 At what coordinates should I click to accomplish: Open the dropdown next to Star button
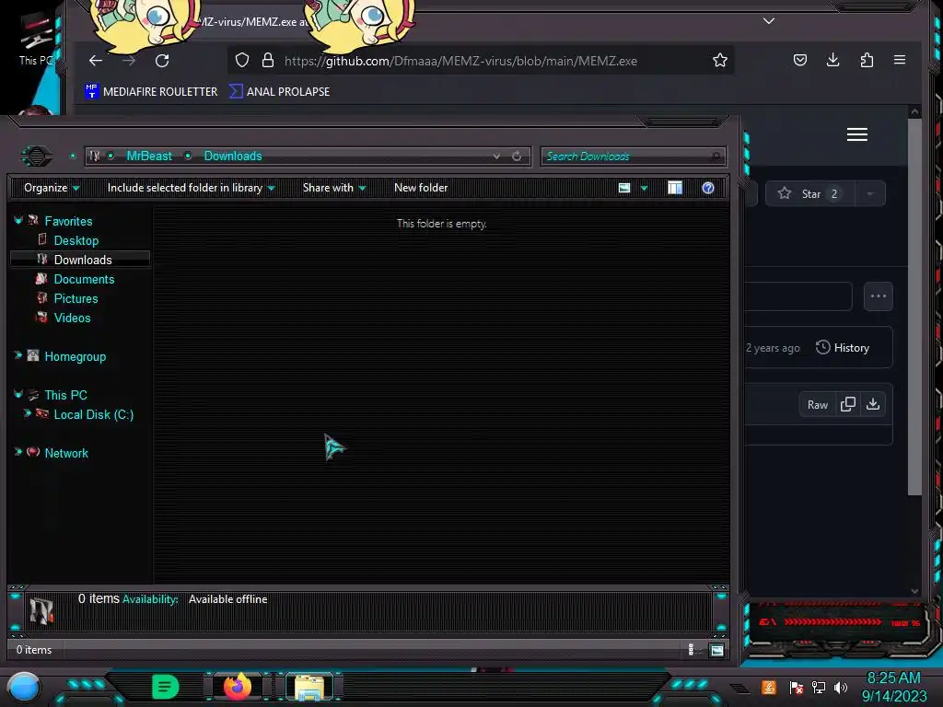click(870, 193)
